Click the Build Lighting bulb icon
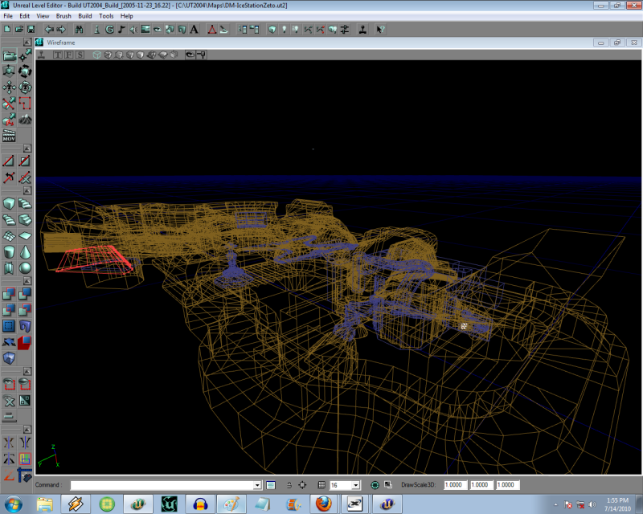The width and height of the screenshot is (643, 514). tap(284, 30)
